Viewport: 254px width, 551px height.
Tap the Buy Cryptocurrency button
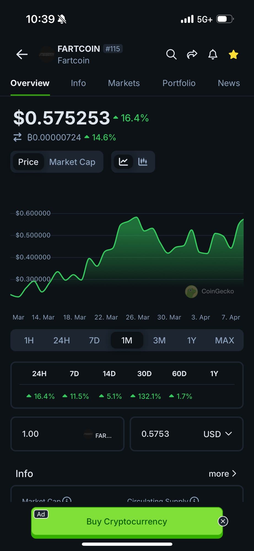(127, 522)
